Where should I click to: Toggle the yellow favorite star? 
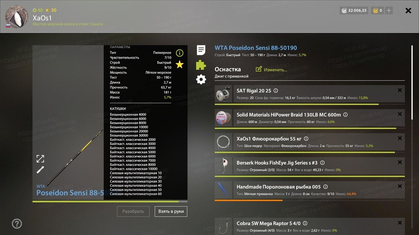[179, 64]
